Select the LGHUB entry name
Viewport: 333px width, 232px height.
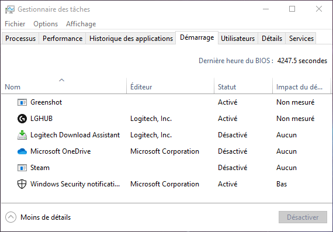pyautogui.click(x=41, y=119)
